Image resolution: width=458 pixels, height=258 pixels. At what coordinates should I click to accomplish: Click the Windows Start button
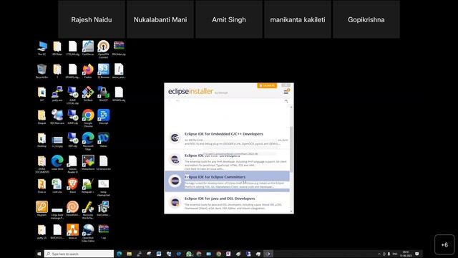tap(39, 254)
